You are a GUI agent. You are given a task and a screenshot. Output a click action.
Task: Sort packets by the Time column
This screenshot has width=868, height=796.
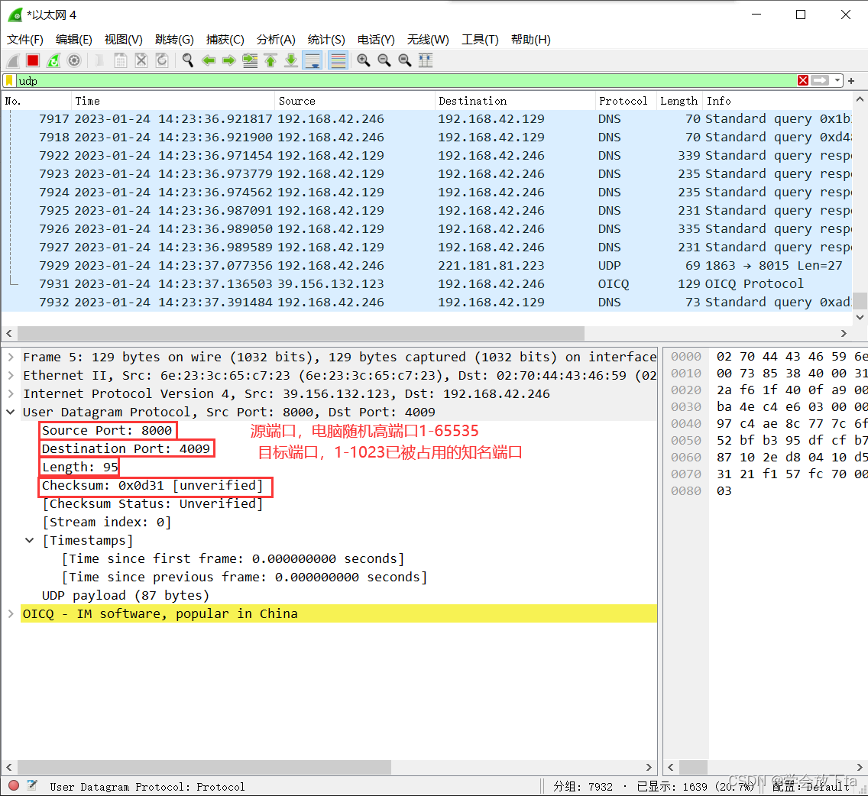point(173,101)
